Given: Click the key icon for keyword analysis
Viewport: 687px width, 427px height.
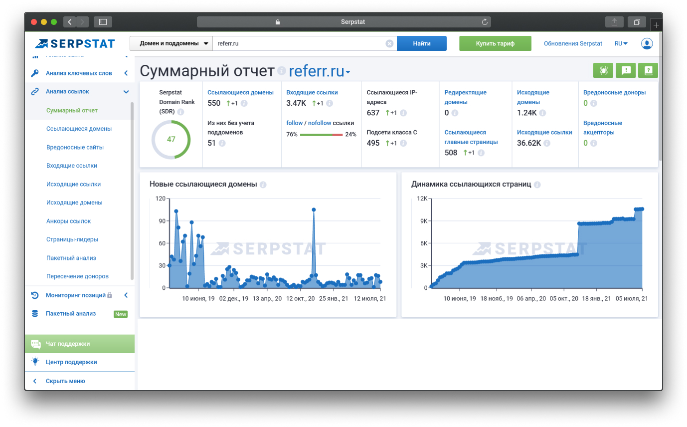Looking at the screenshot, I should tap(35, 73).
